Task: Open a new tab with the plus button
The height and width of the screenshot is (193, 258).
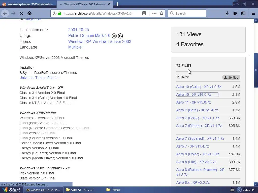Action: [x=117, y=4]
